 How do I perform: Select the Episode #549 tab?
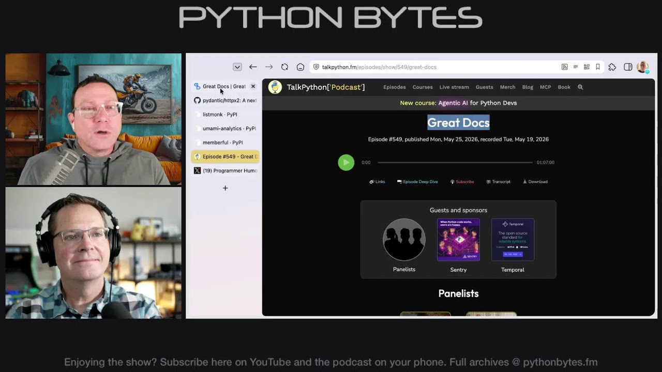point(225,157)
